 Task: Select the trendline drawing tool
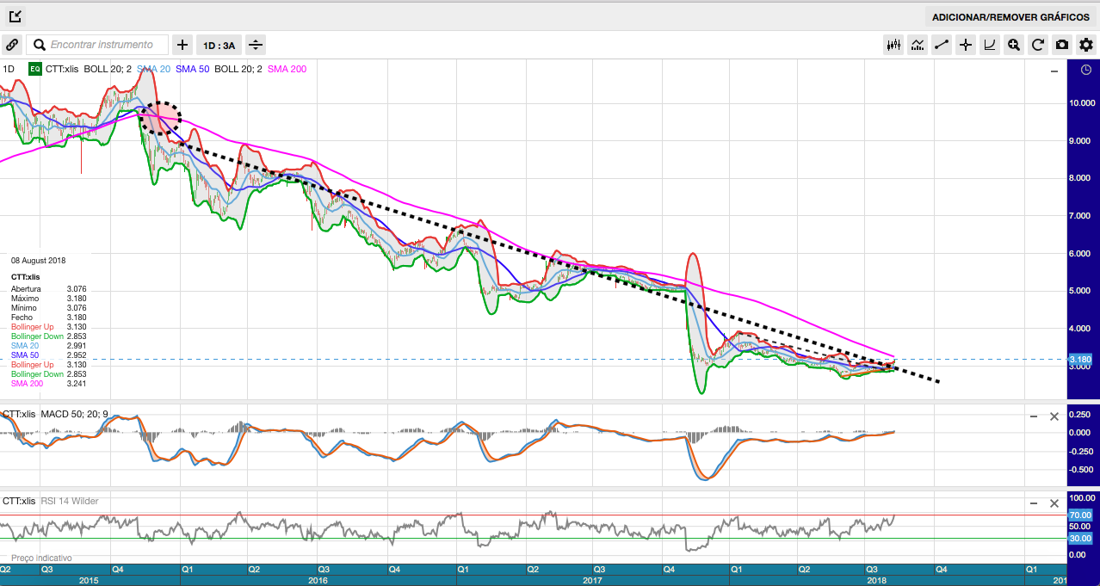pyautogui.click(x=942, y=45)
